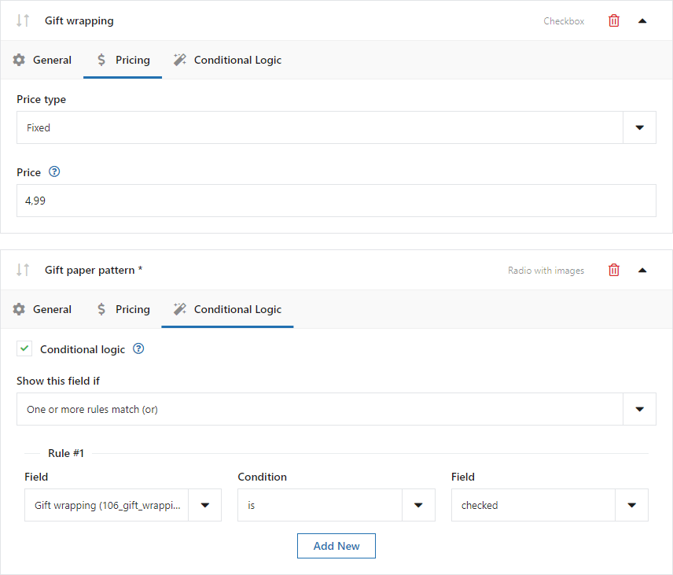Open Pricing tab in Gift paper pattern field
Screen dimensions: 673x575
123,310
